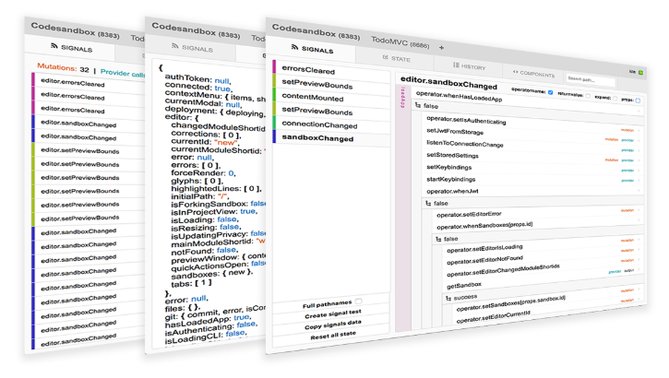Collapse false path under operator.whenHasLoadedApp
This screenshot has height=378, width=669.
[427, 106]
